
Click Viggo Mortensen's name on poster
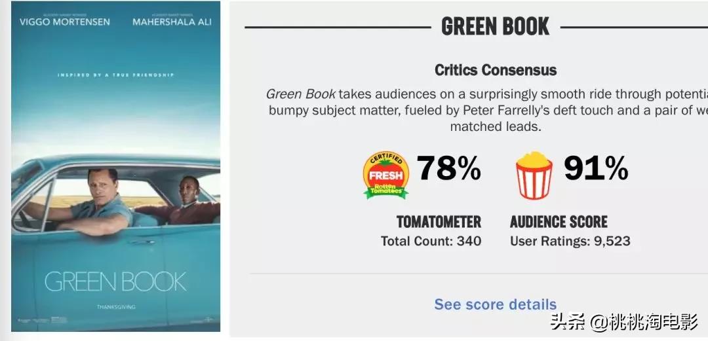pyautogui.click(x=65, y=22)
